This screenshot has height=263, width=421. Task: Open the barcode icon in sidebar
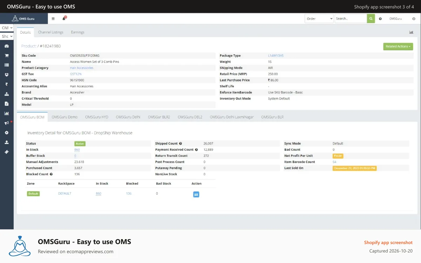point(6,65)
